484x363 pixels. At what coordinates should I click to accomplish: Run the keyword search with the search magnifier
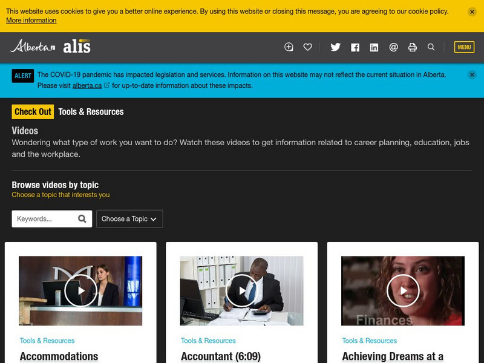click(x=82, y=218)
